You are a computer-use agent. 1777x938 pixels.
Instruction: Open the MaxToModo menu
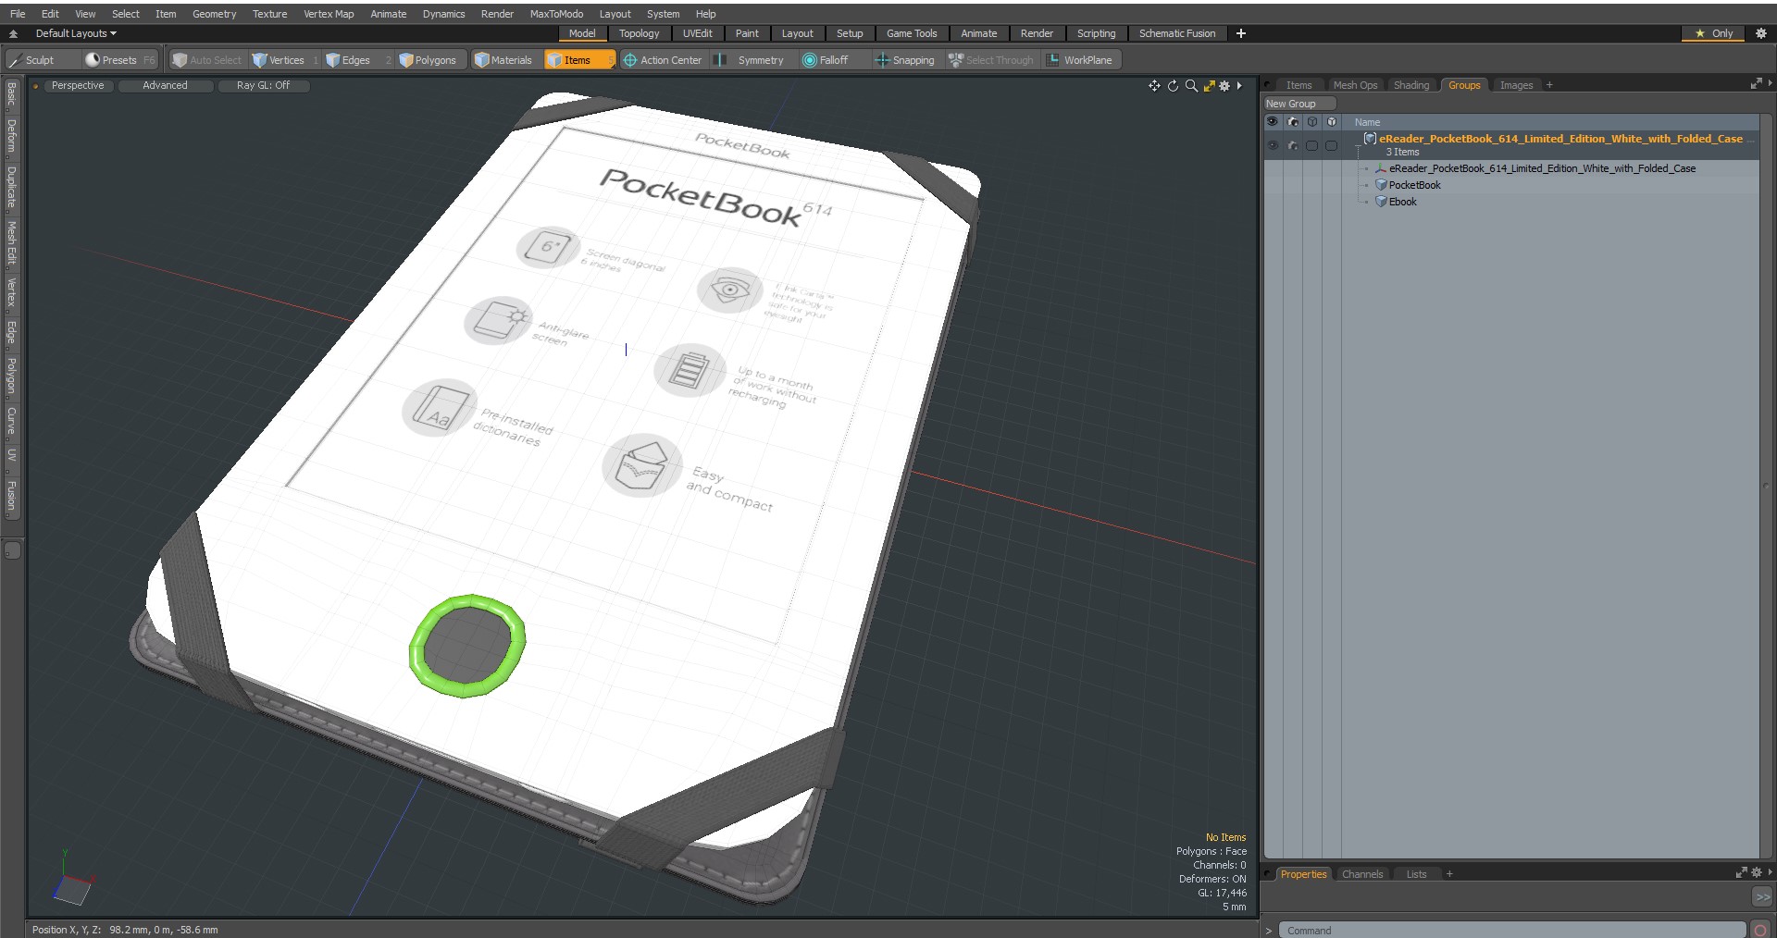[x=556, y=14]
